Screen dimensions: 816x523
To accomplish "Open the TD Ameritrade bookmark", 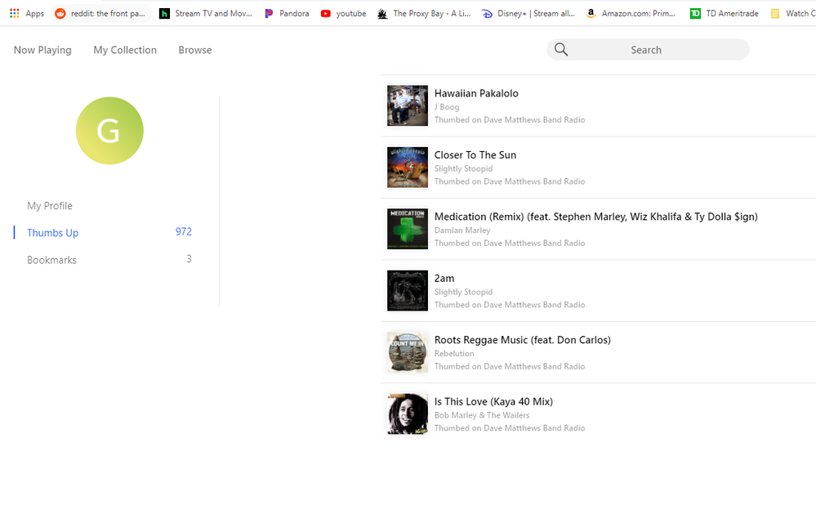I will click(x=724, y=13).
